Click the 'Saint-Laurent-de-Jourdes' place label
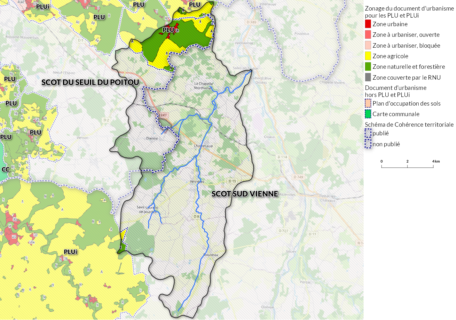Image resolution: width=456 pixels, height=320 pixels. pos(148,210)
